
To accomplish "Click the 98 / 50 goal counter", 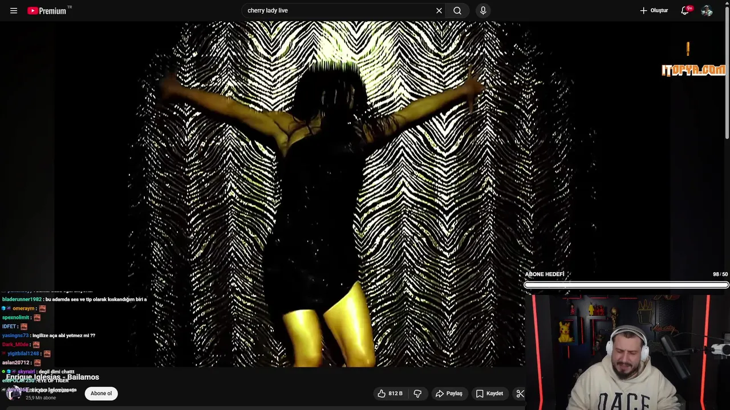I will [720, 274].
